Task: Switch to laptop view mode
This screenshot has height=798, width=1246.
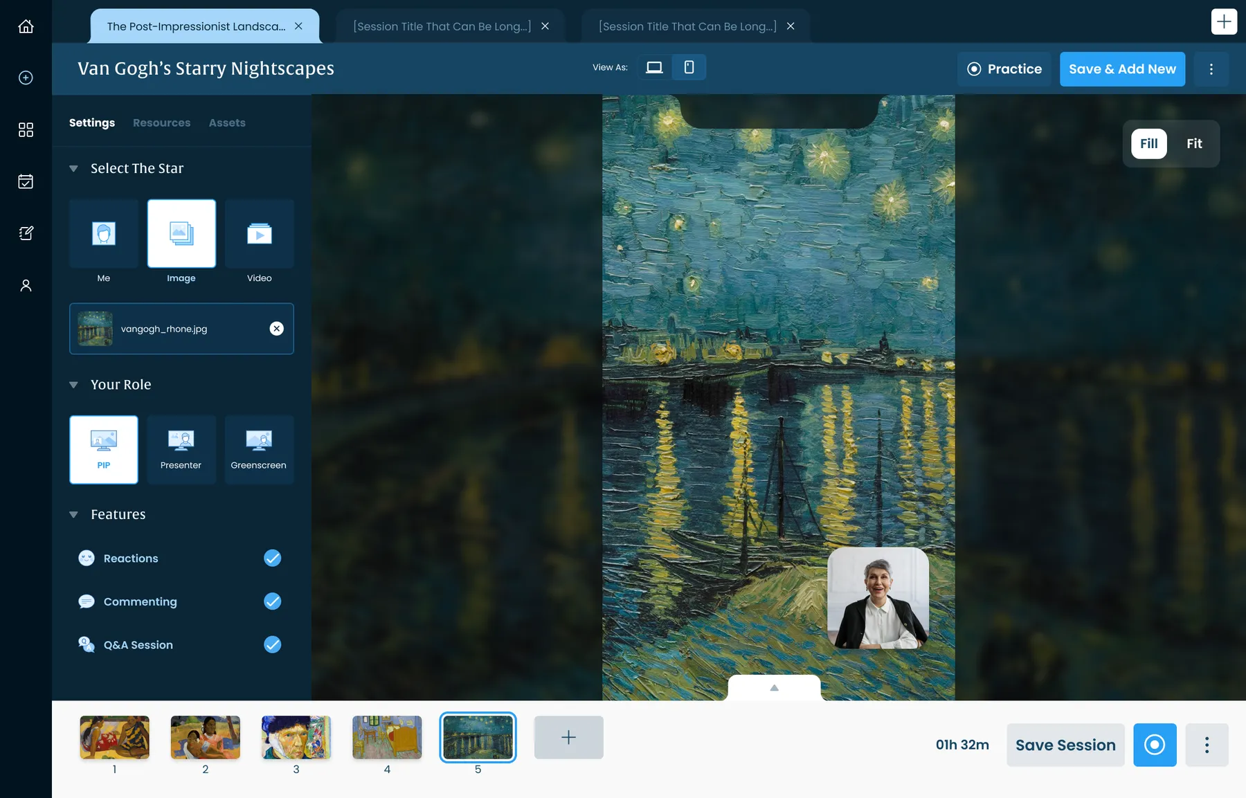Action: point(654,67)
